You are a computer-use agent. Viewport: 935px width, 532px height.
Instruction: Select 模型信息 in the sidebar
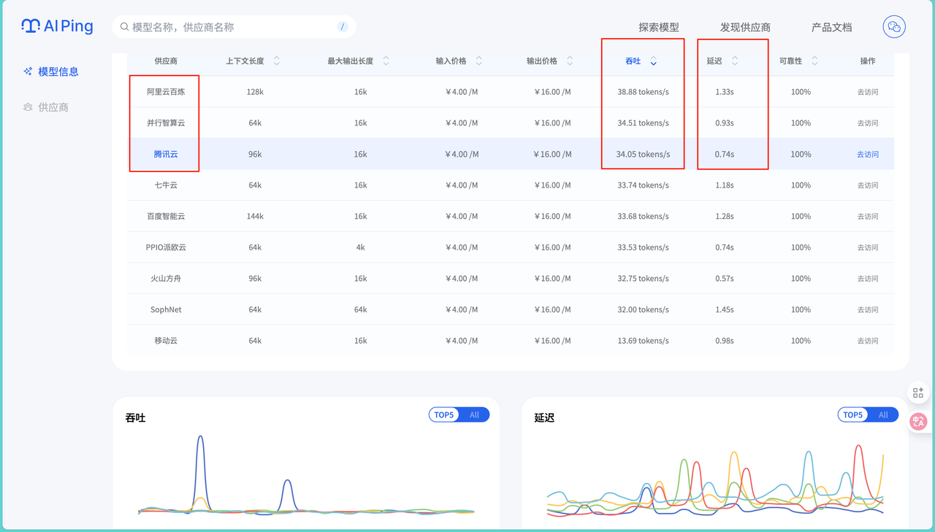(x=58, y=72)
